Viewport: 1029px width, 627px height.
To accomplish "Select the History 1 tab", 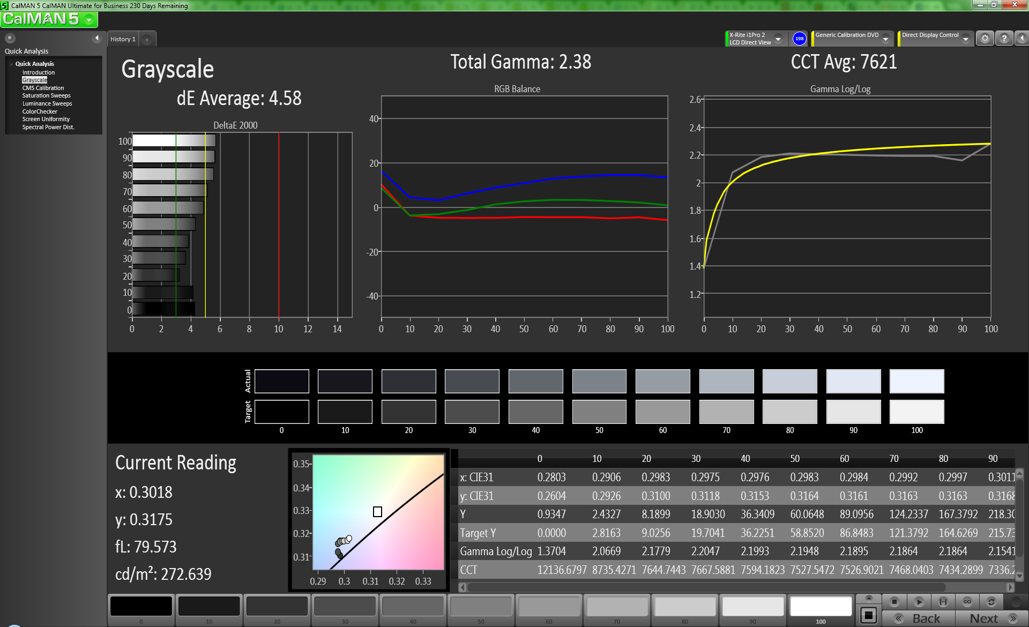I will [x=123, y=39].
